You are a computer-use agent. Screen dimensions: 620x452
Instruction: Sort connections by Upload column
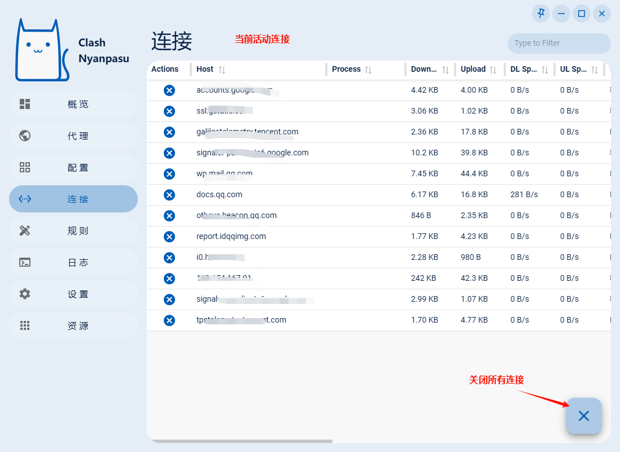click(493, 69)
